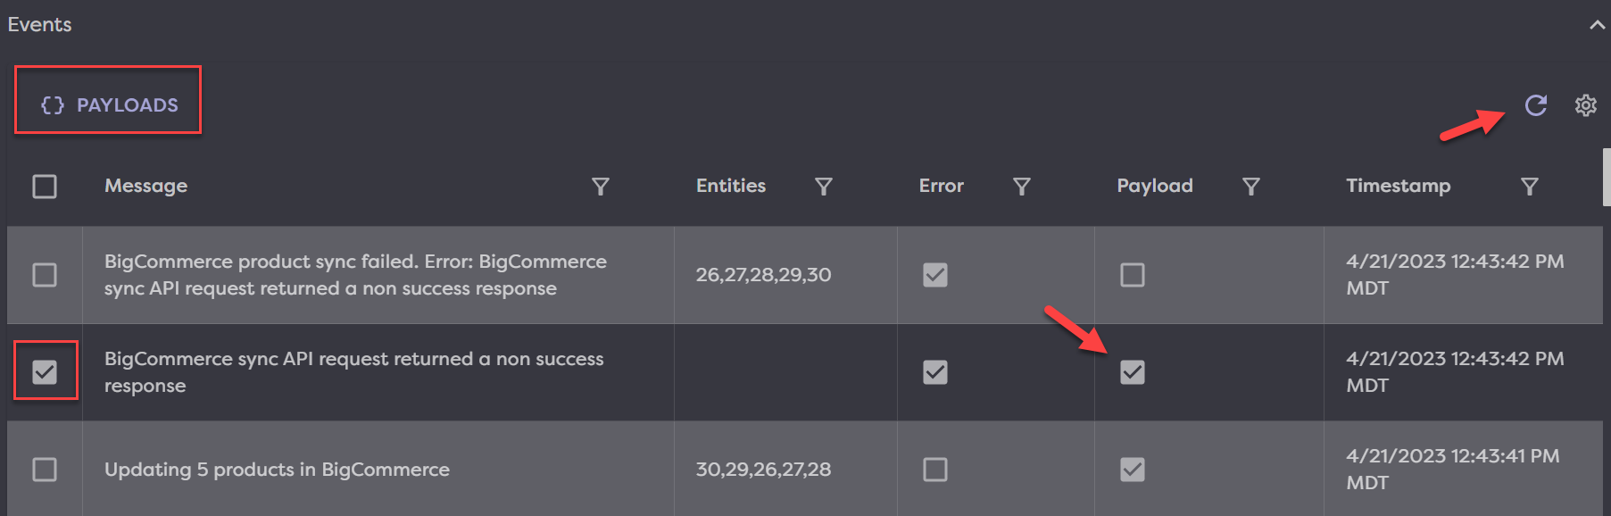
Task: Uncheck the selected non success response row
Action: click(x=45, y=372)
